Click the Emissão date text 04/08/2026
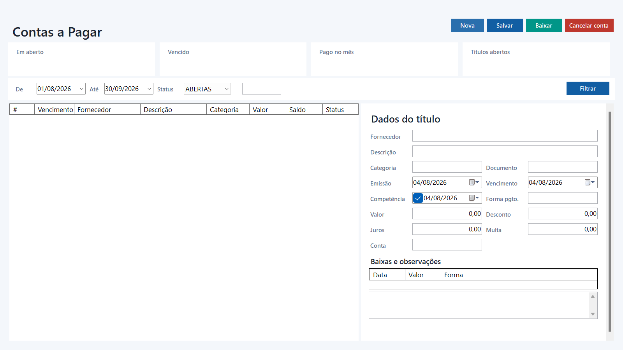The image size is (623, 350). point(430,182)
